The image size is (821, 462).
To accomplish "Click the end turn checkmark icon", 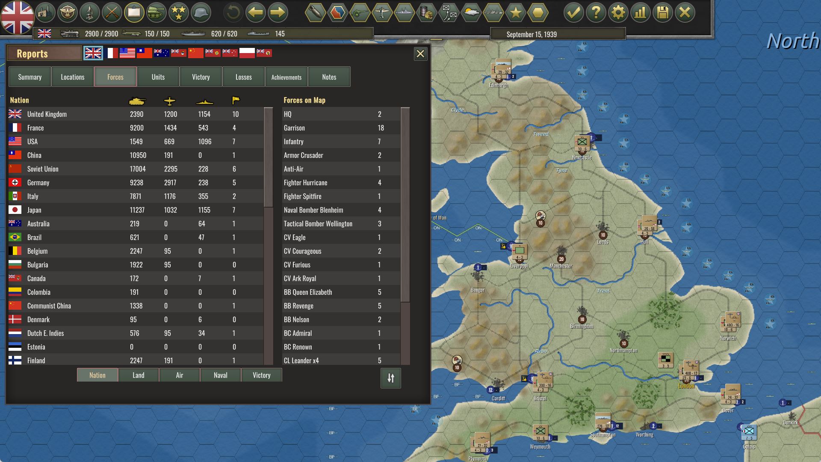I will point(573,13).
